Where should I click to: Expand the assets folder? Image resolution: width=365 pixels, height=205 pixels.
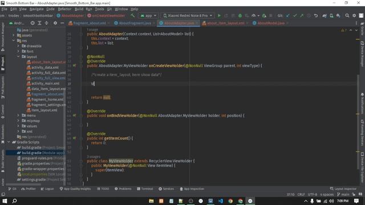pyautogui.click(x=14, y=35)
